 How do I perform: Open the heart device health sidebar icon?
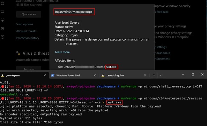point(3,20)
